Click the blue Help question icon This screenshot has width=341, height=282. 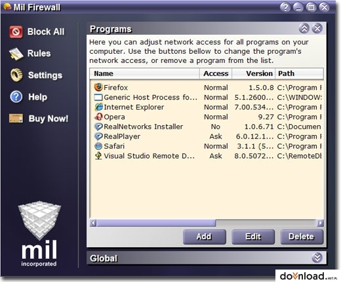pos(16,96)
